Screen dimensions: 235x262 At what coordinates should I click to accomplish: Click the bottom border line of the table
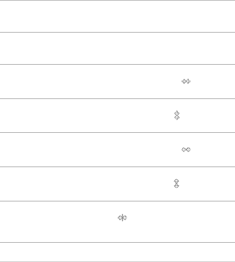coord(117,262)
